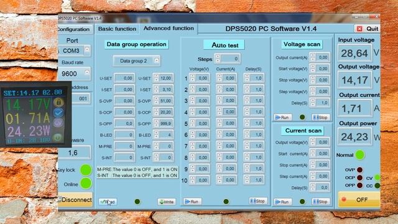398x224 pixels.
Task: Click the Write data group button
Action: point(167,202)
